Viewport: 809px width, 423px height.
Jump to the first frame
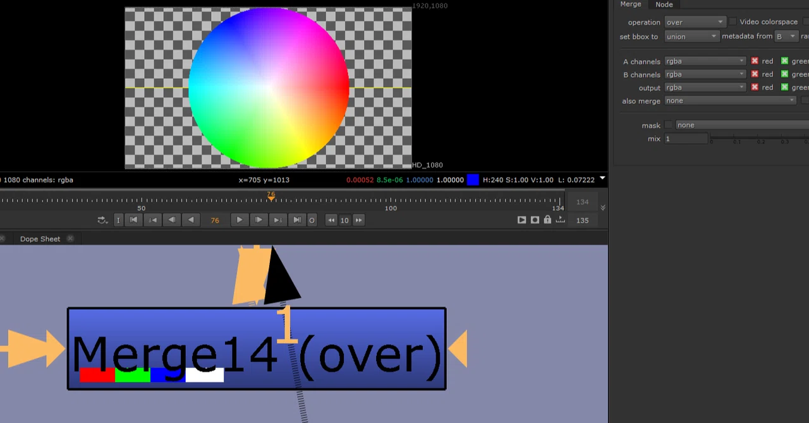pos(133,220)
